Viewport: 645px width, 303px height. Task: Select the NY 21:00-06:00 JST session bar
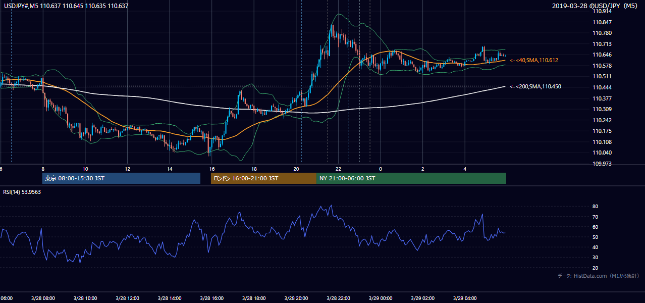point(411,178)
